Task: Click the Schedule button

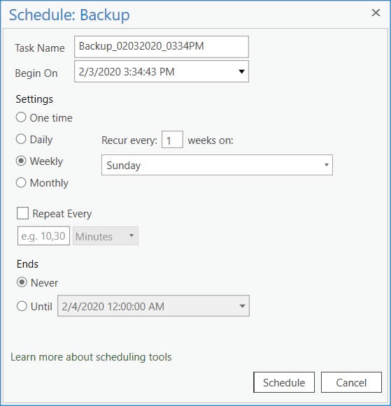Action: pos(284,382)
